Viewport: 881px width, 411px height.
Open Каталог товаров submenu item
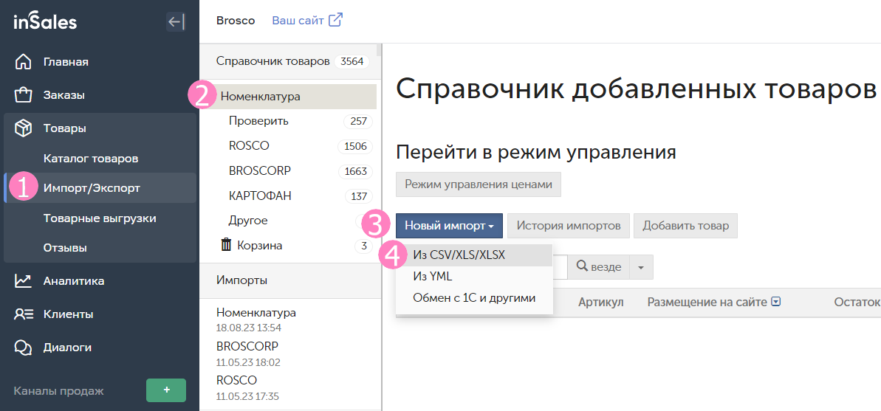(91, 159)
